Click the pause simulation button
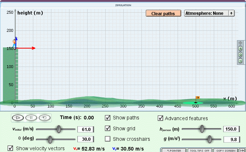246x152 pixels. (x=31, y=118)
